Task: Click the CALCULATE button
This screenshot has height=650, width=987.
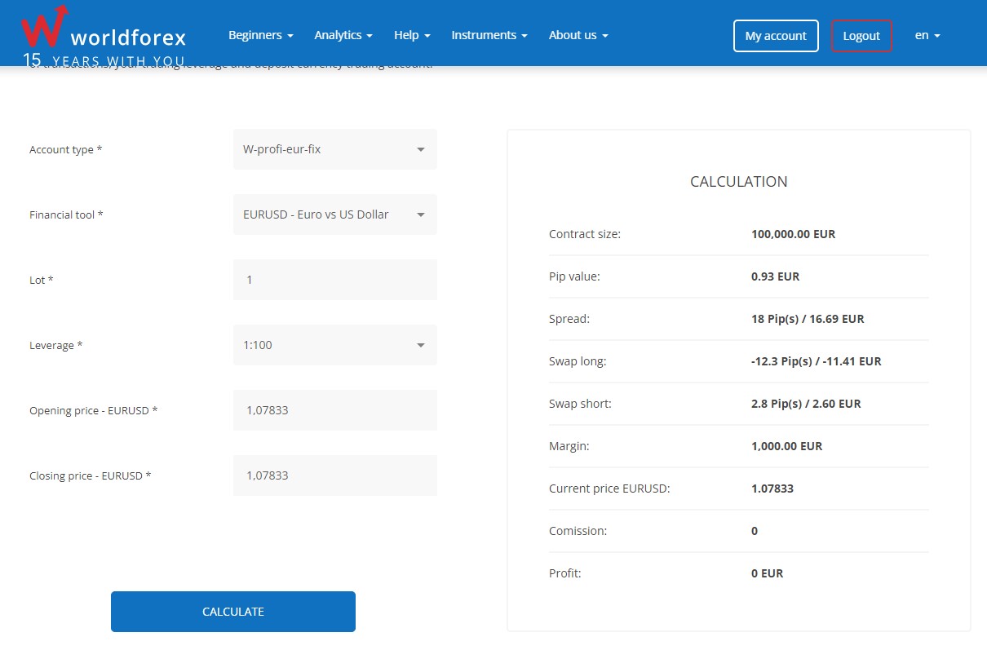Action: tap(232, 611)
